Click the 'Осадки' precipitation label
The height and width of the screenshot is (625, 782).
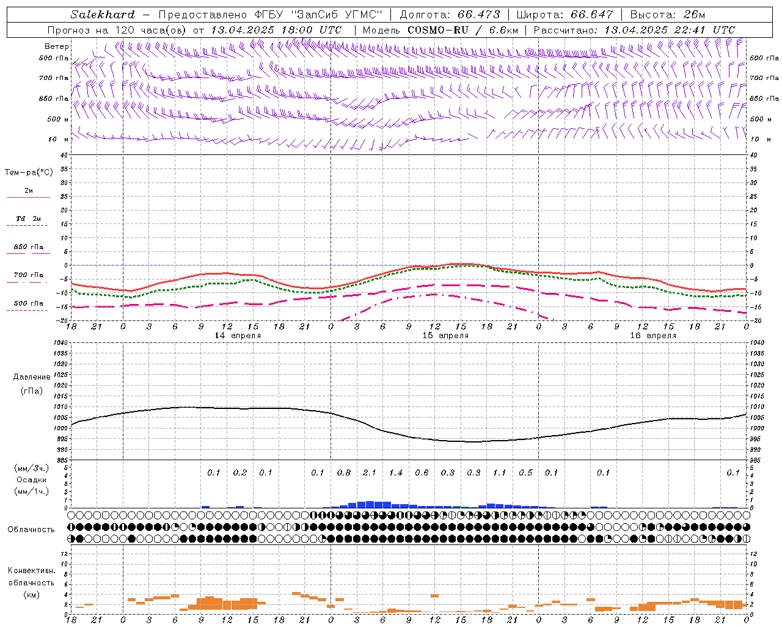point(31,480)
